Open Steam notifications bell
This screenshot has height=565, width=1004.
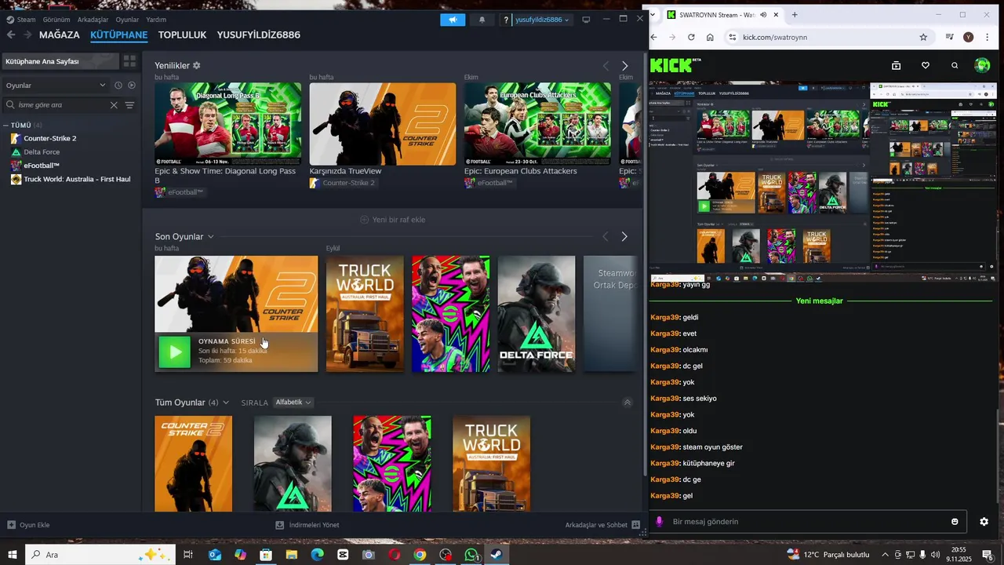[x=482, y=20]
